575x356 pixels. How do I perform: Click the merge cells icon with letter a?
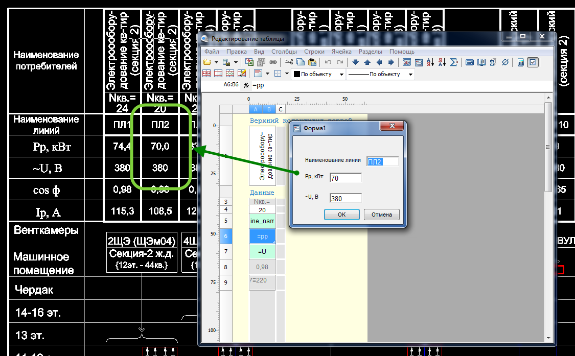click(206, 74)
